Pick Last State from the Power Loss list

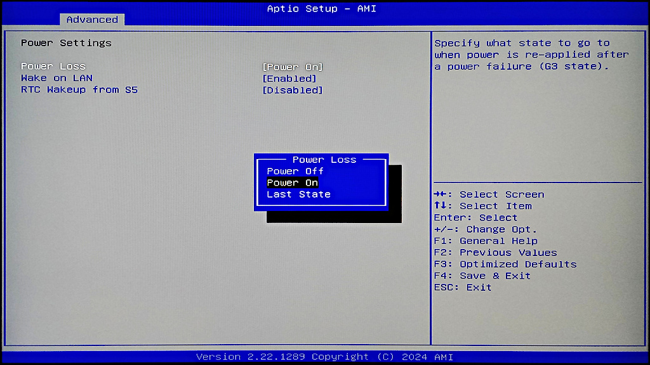point(298,194)
